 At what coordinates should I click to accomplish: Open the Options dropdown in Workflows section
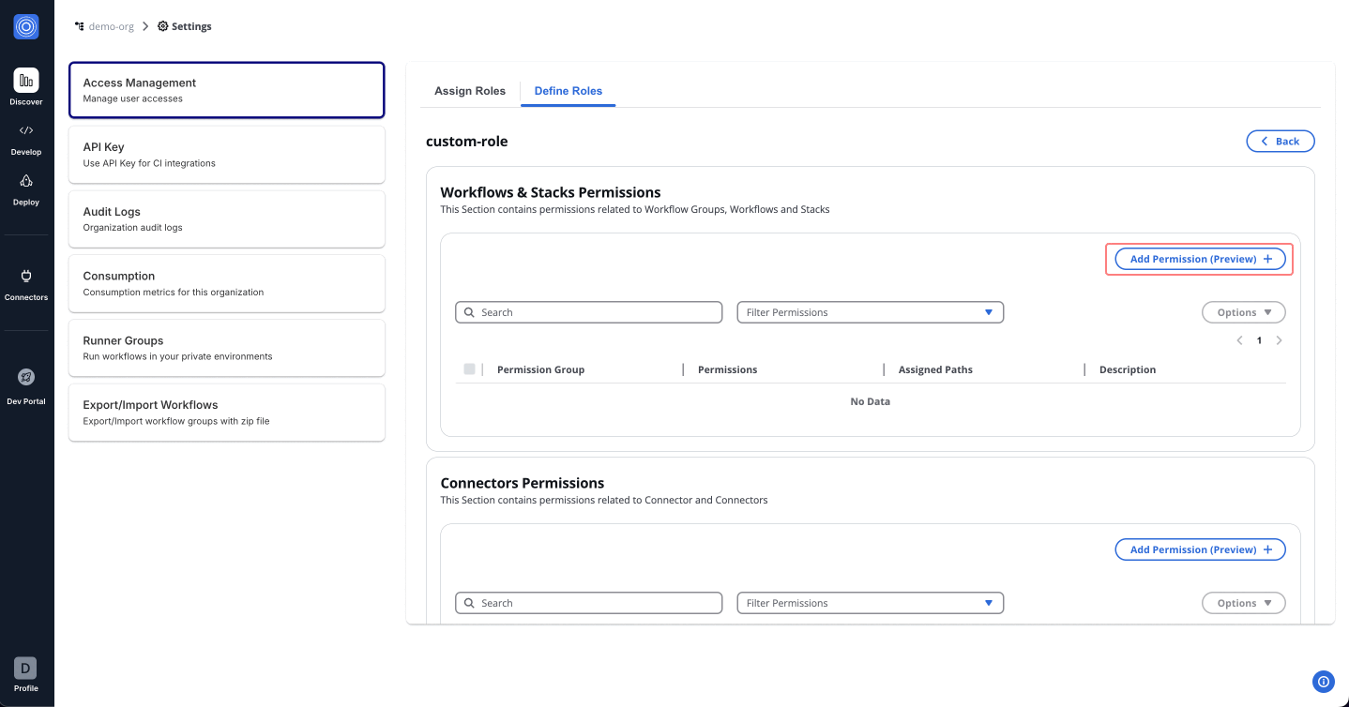[1243, 312]
